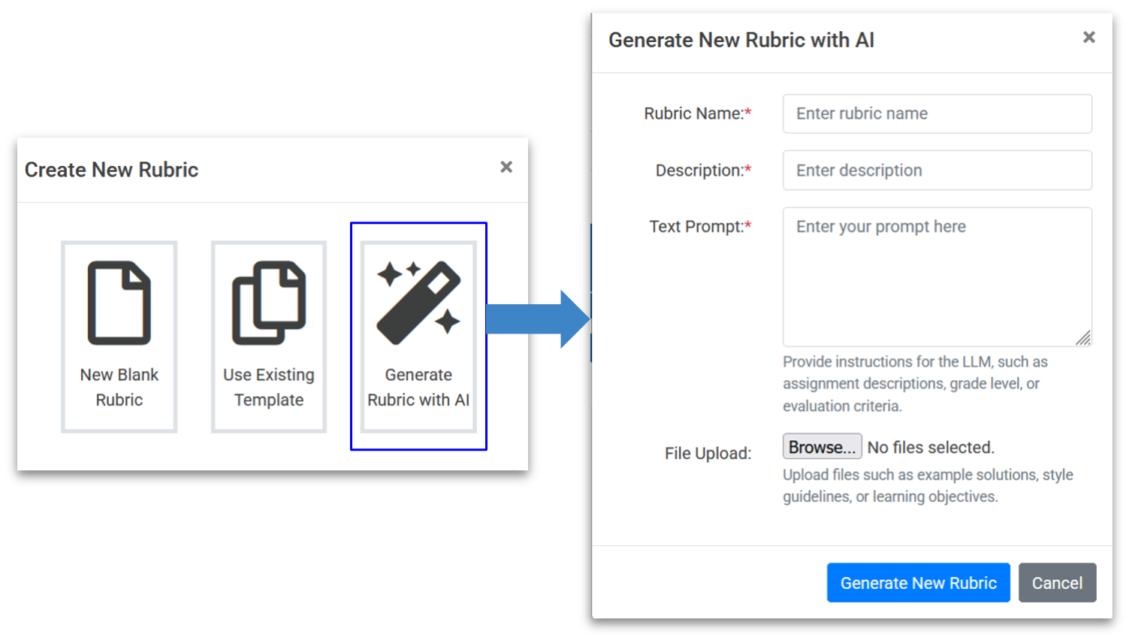Click the blank document icon
The height and width of the screenshot is (640, 1129).
(119, 303)
